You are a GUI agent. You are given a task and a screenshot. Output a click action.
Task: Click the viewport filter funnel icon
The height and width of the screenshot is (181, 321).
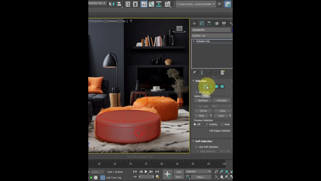pos(131,21)
